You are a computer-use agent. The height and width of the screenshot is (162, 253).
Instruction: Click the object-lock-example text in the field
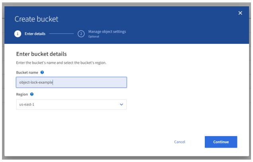36,82
